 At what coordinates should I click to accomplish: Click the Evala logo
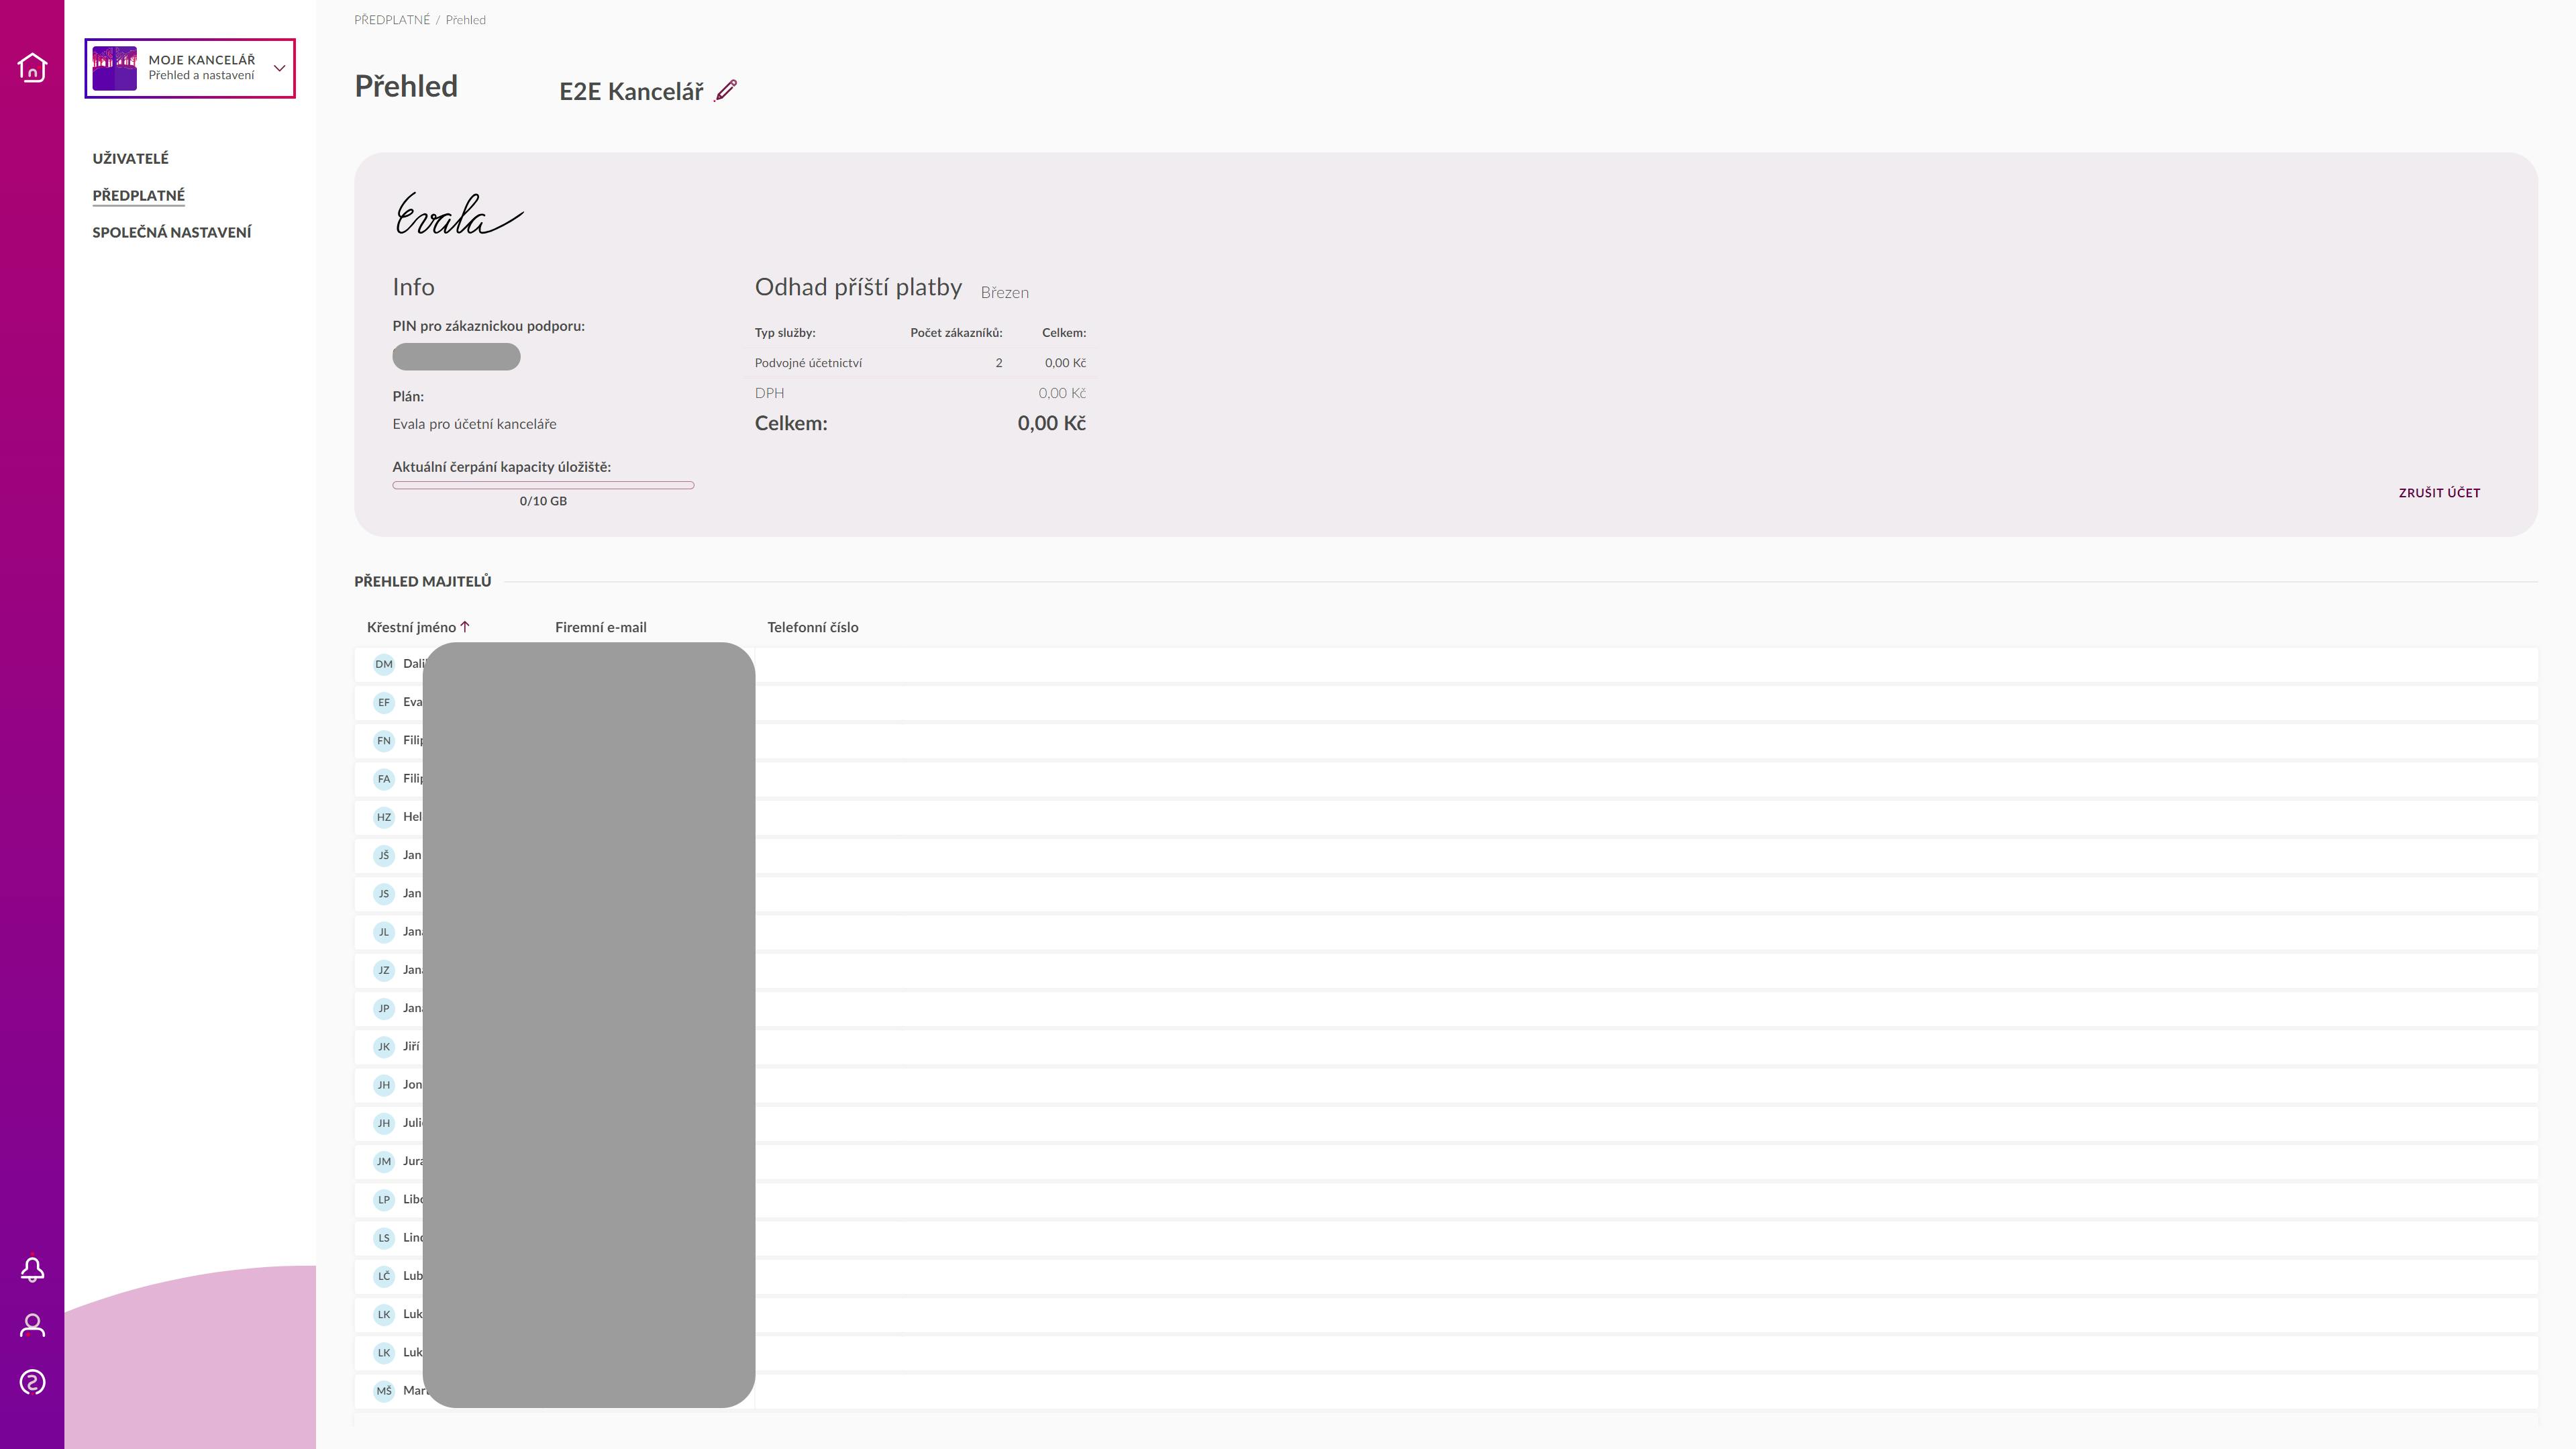click(x=459, y=214)
